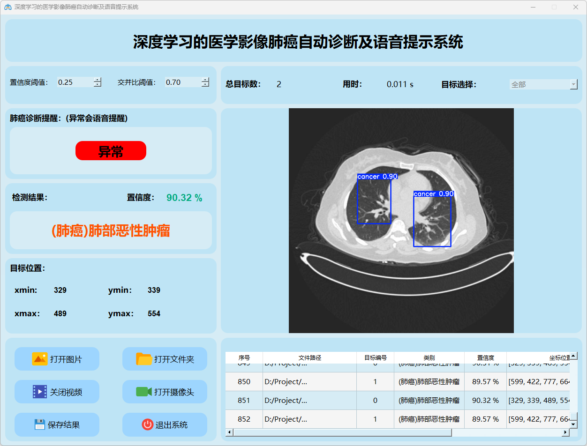This screenshot has height=446, width=587.
Task: Click the picture icon on Open Image button
Action: click(39, 359)
